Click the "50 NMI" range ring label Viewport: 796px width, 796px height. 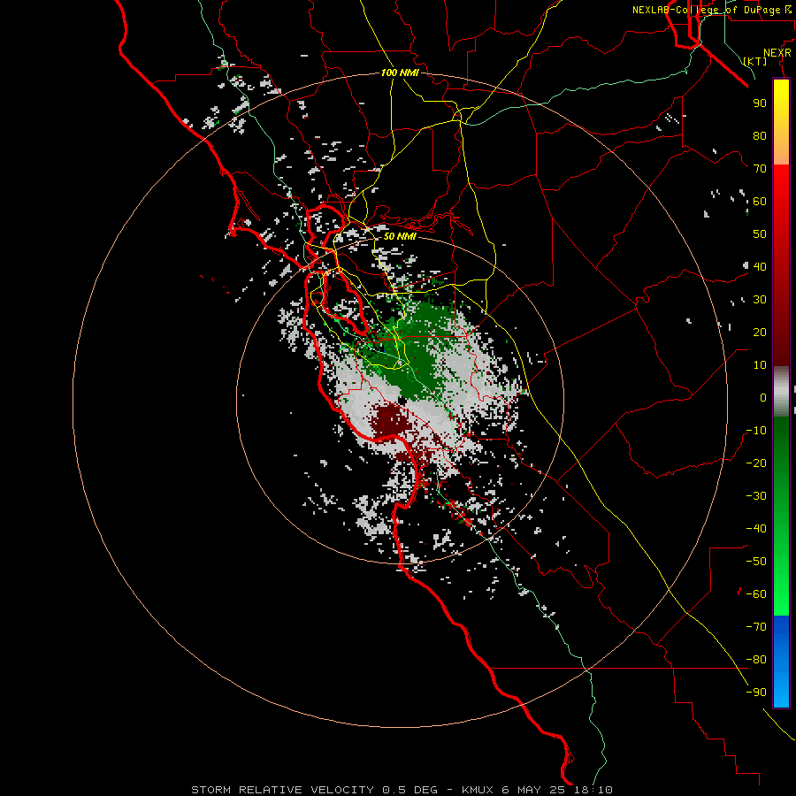pos(400,236)
